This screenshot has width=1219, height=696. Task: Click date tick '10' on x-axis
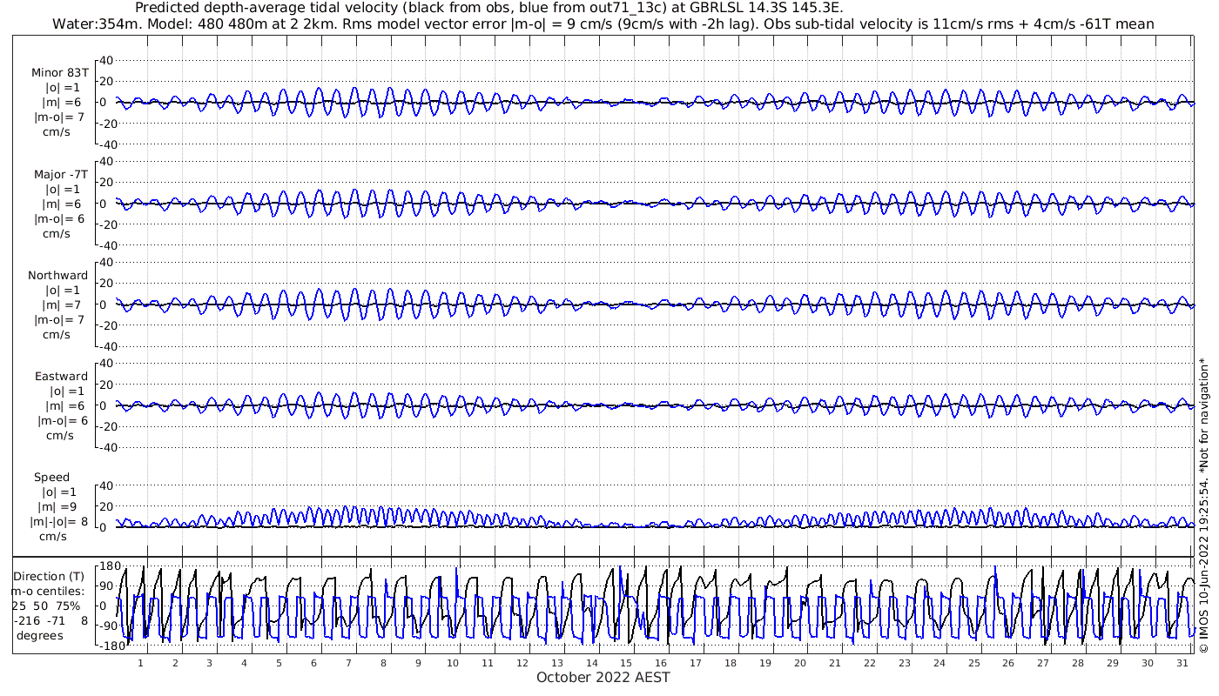tap(453, 663)
